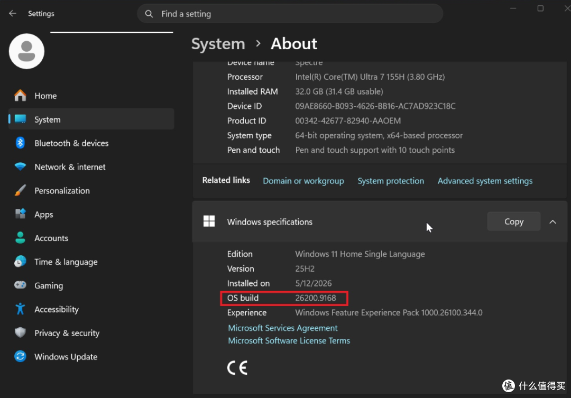Click the Home house icon
This screenshot has height=398, width=571.
pos(21,95)
